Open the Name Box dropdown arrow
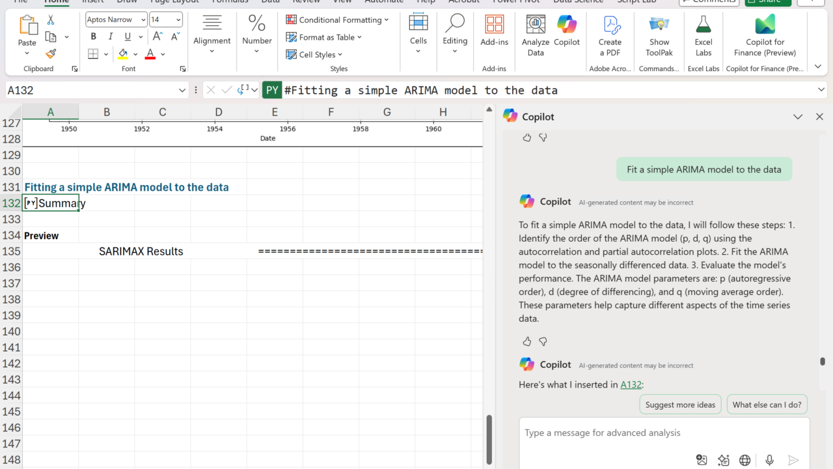This screenshot has height=469, width=833. [182, 91]
